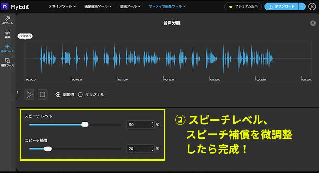The image size is (319, 173).
Task: Select the 調整済 radio option
Action: tap(58, 94)
